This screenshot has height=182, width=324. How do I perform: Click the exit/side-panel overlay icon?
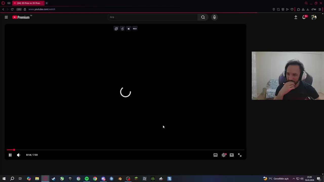point(122,29)
